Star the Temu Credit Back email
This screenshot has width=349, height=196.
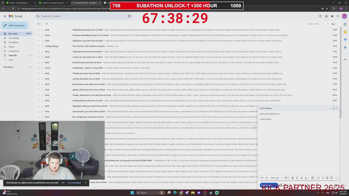pos(42,68)
